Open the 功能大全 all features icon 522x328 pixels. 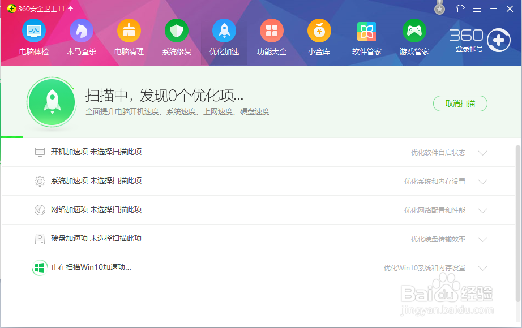(x=272, y=31)
